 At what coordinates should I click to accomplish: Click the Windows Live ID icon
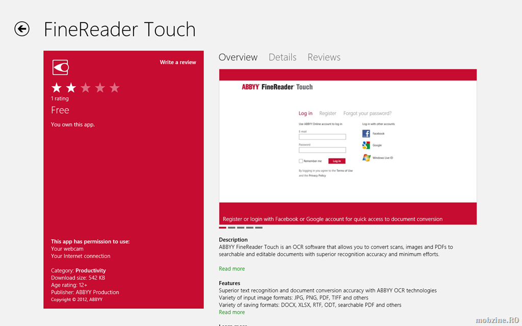click(x=366, y=158)
